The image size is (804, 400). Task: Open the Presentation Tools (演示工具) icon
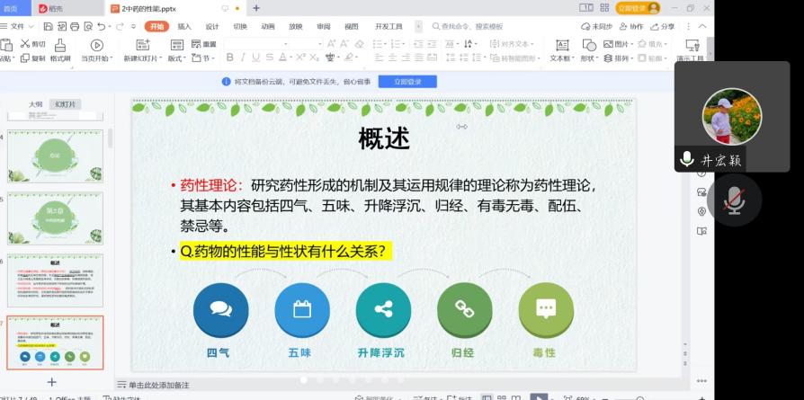coord(692,45)
